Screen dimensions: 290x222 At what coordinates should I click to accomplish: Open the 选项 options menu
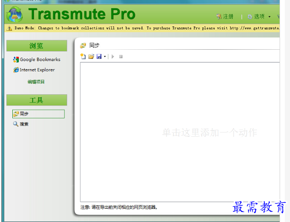point(259,17)
